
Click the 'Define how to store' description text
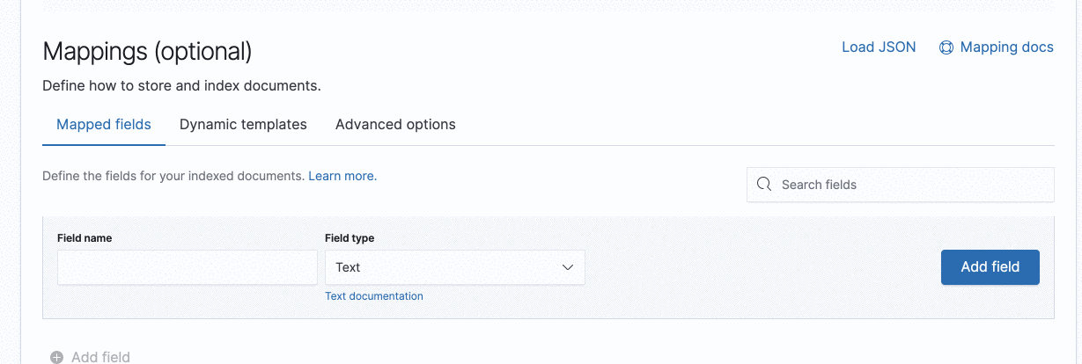click(x=181, y=86)
